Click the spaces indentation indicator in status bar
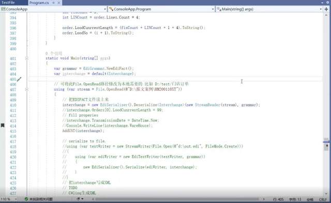The width and height of the screenshot is (331, 203). (x=310, y=199)
